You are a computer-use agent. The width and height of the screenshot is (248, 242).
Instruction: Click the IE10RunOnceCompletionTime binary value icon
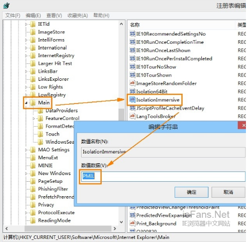coord(132,42)
